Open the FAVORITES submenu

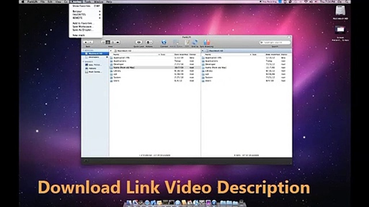point(86,14)
